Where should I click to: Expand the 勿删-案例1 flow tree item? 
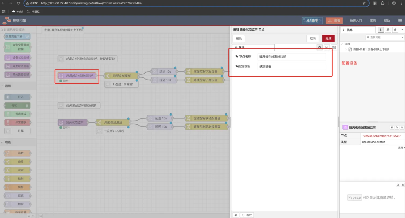tap(346, 49)
